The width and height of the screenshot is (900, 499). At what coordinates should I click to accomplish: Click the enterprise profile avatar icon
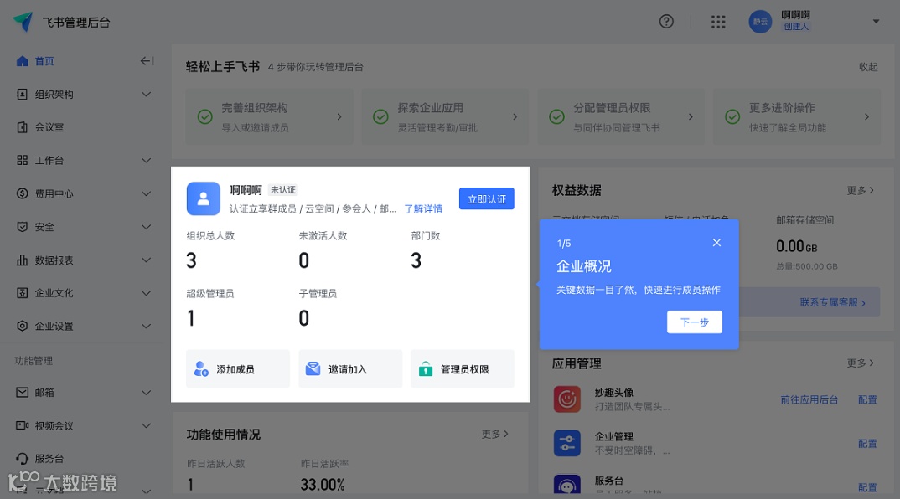coord(203,198)
